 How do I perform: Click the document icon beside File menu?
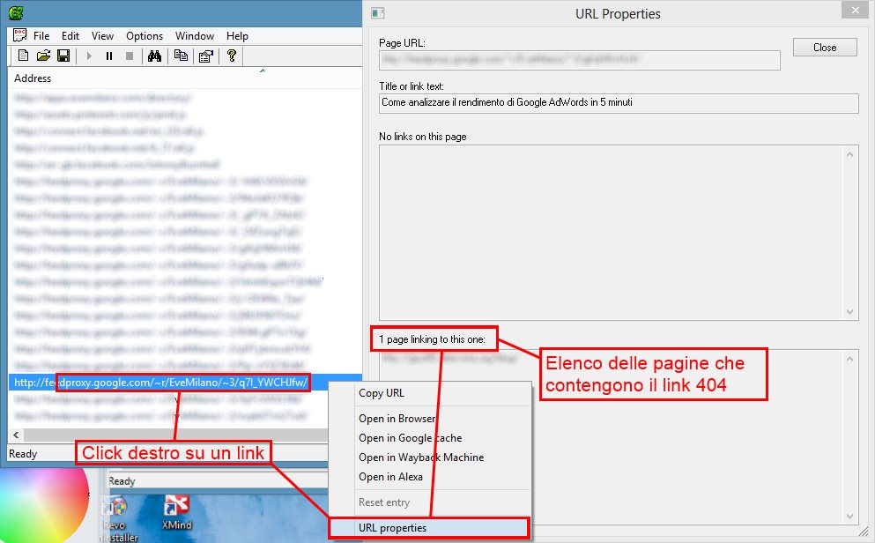click(x=20, y=36)
